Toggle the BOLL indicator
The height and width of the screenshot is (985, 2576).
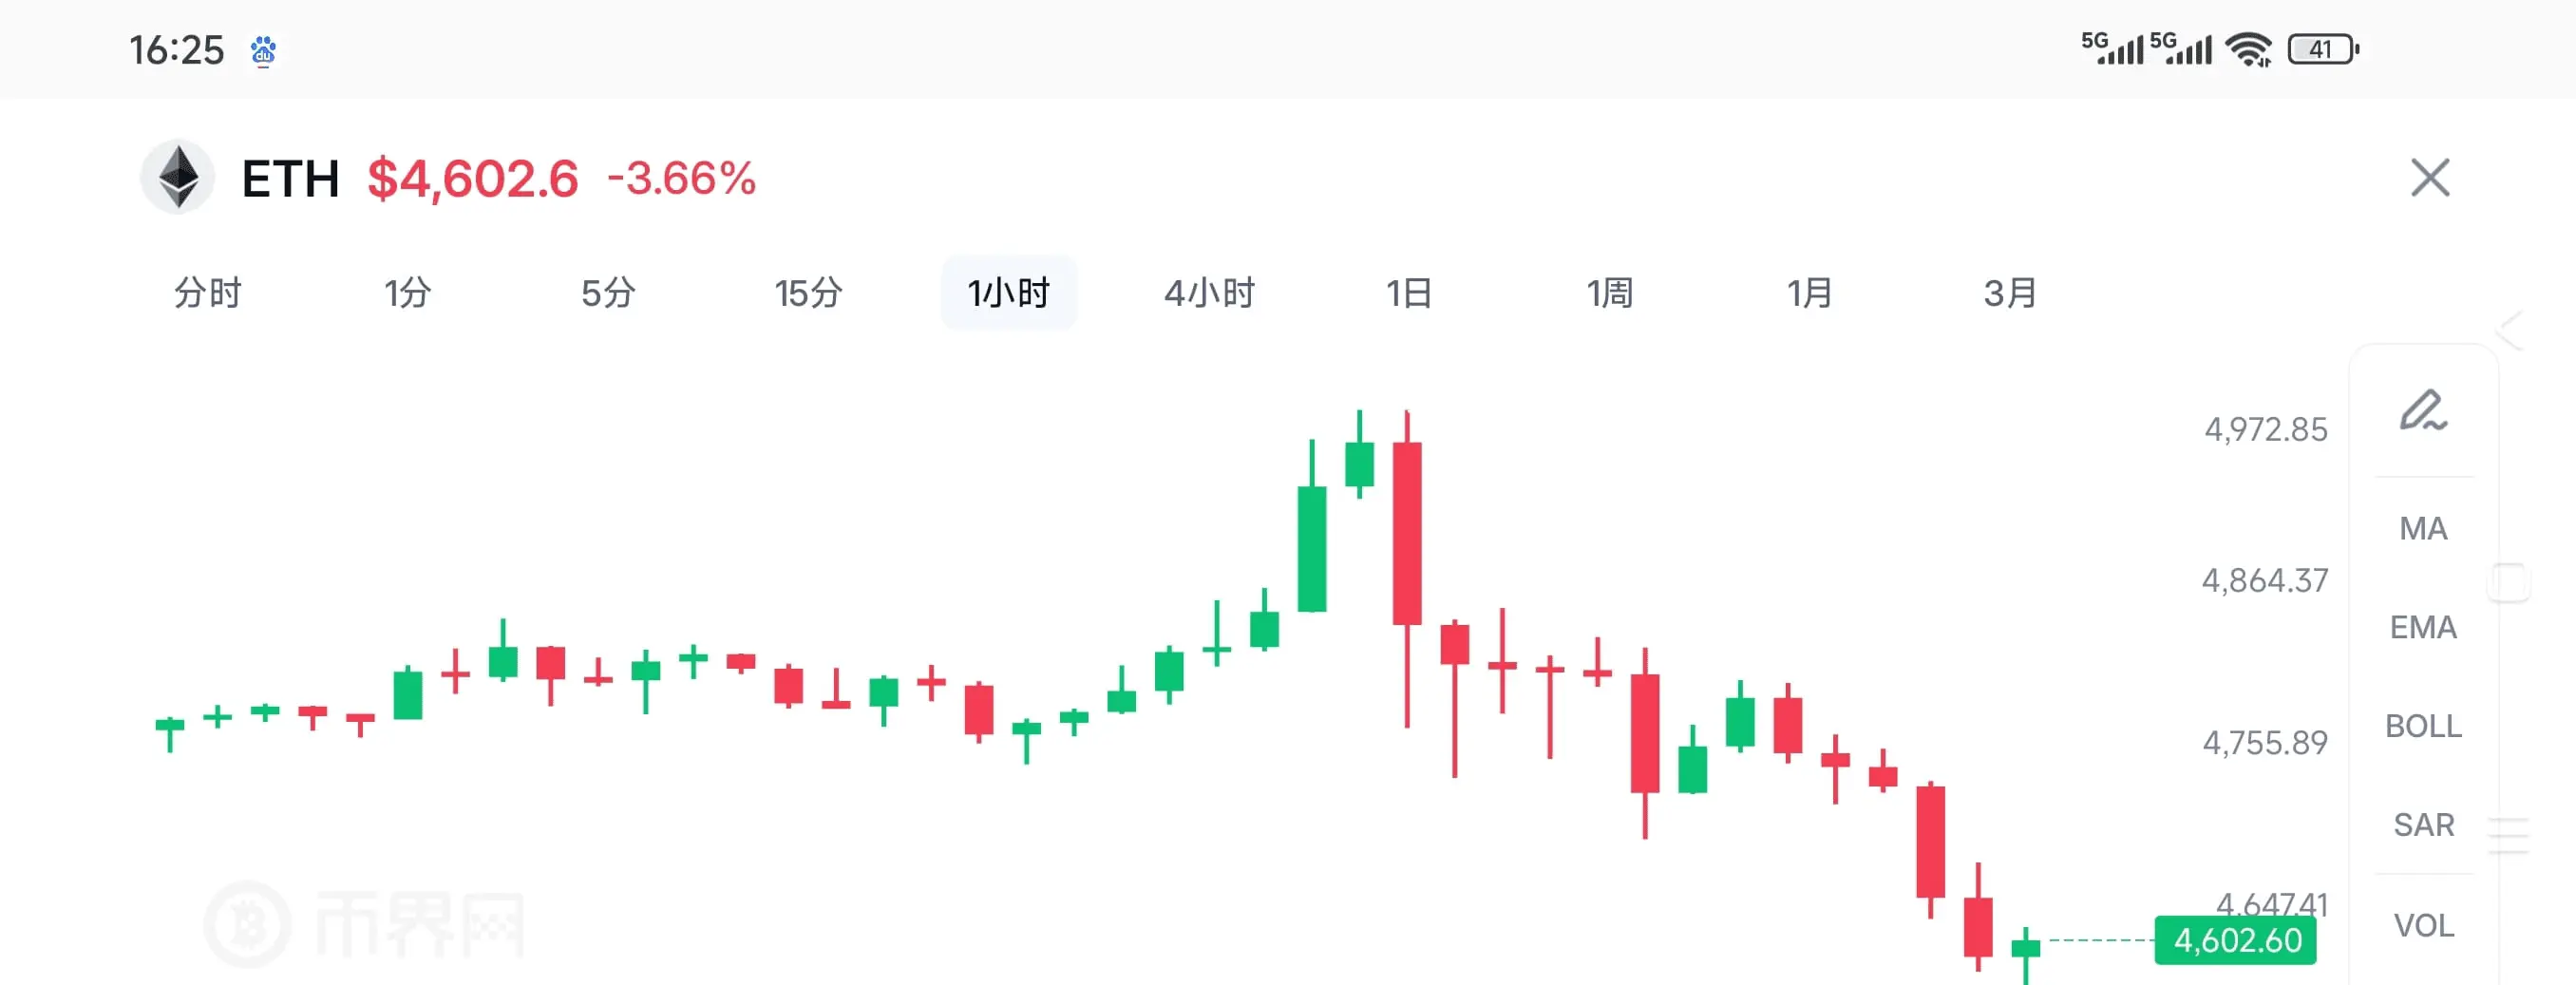(x=2423, y=726)
